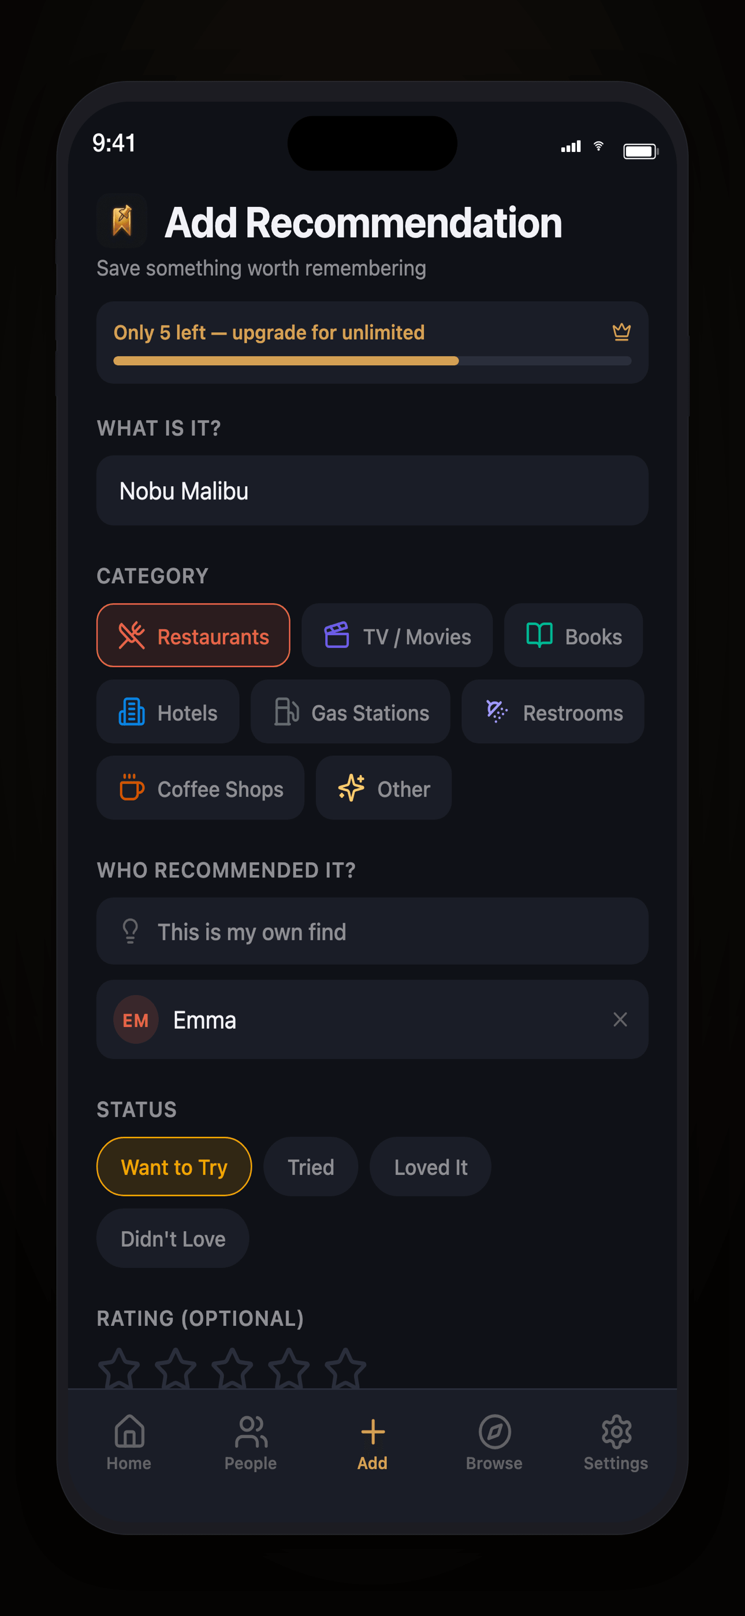Enable the Didn't Love status
Screen dimensions: 745x1616
tap(173, 1238)
